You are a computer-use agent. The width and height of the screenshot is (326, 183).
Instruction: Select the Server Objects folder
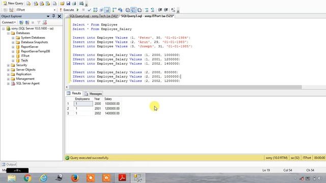pos(26,70)
